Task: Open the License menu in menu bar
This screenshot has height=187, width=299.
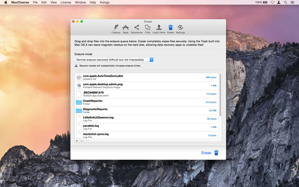Action: 66,2
